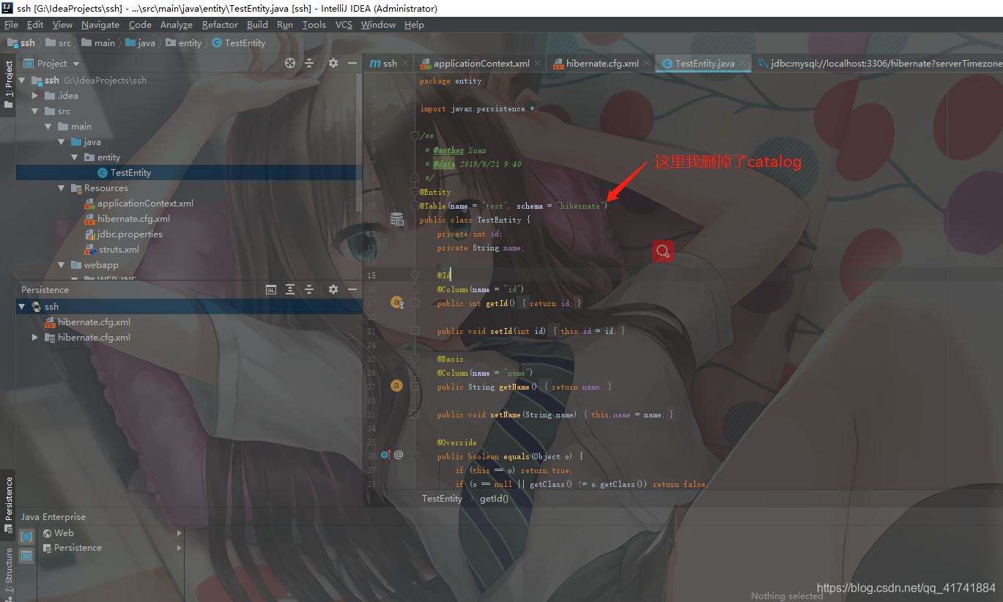Close the hibernate.cfg.xml editor tab

tap(647, 64)
